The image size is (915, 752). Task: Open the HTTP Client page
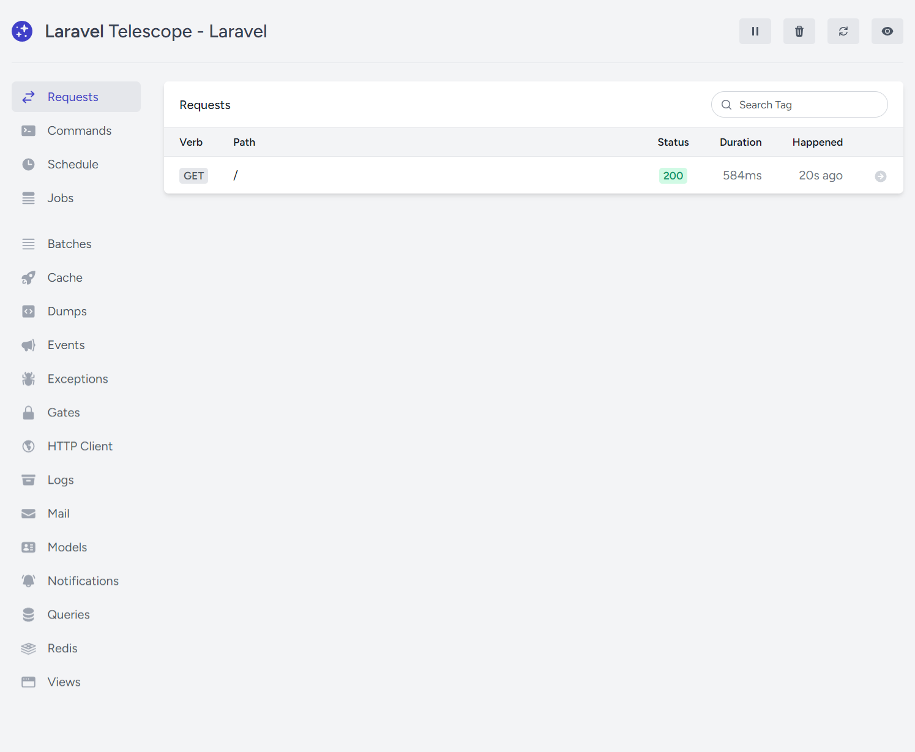click(x=80, y=446)
